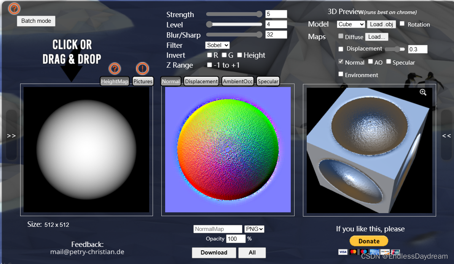Enable the Invert R checkbox

coord(209,55)
